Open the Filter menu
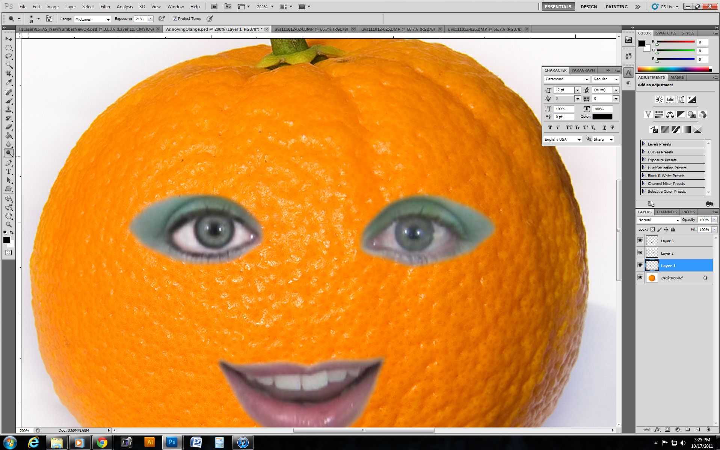The width and height of the screenshot is (720, 450). pos(105,6)
